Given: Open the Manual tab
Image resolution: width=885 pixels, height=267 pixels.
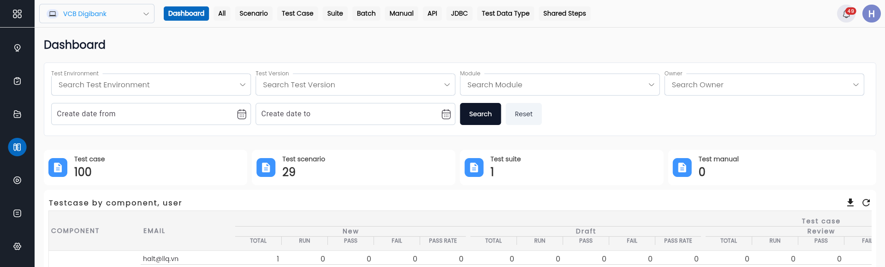Looking at the screenshot, I should pos(402,14).
